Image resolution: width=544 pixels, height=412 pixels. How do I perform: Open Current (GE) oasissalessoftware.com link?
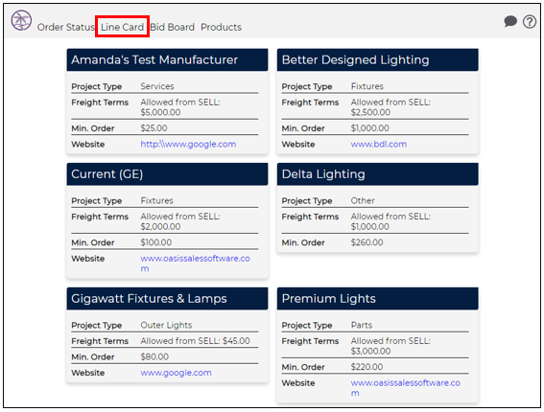(x=195, y=263)
